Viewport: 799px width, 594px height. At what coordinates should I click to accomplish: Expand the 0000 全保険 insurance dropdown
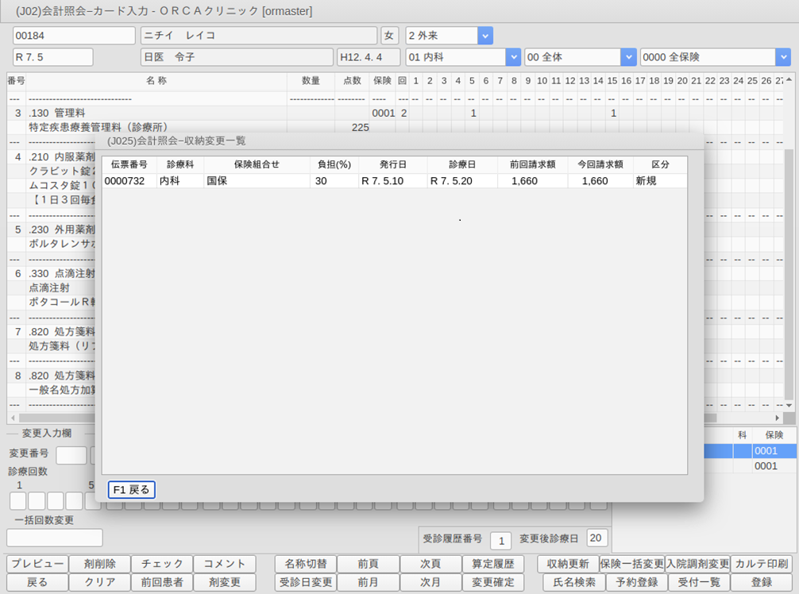tap(783, 57)
